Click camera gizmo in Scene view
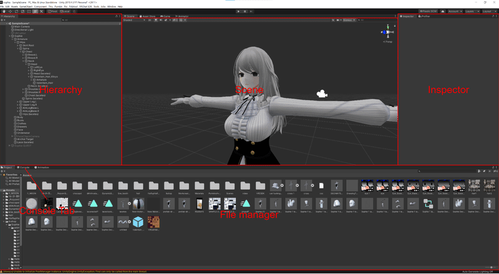 pos(322,94)
